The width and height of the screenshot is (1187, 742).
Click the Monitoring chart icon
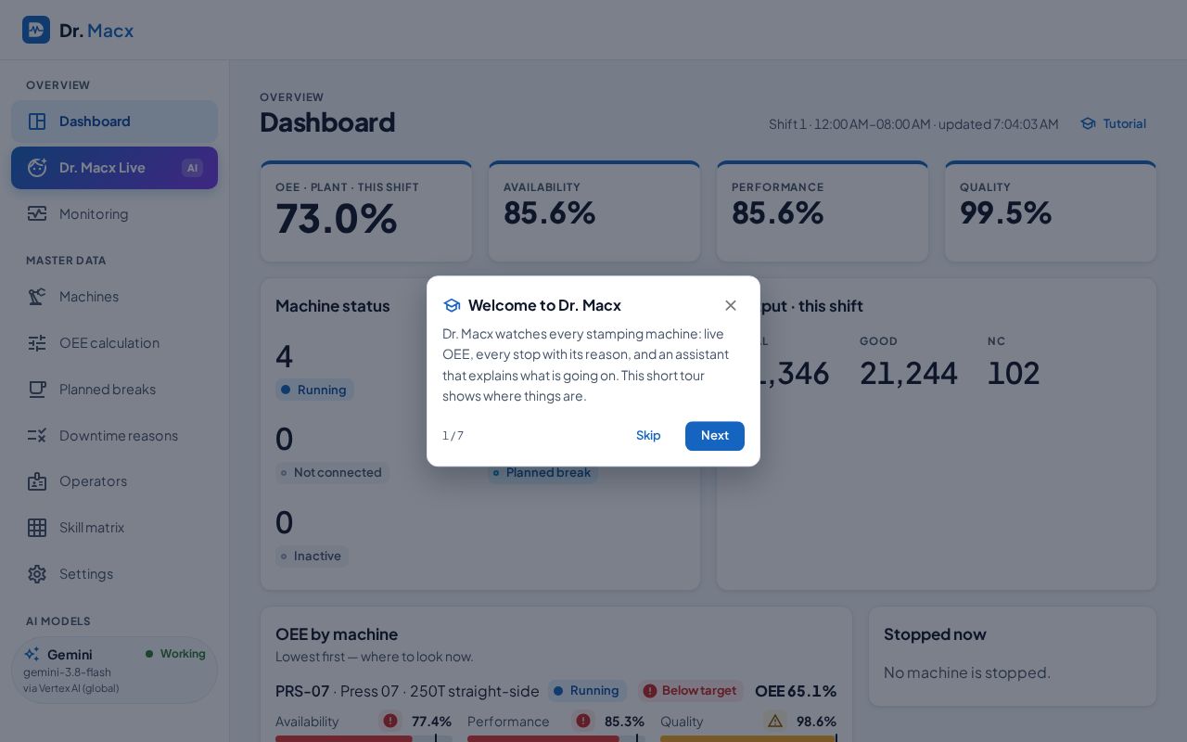tap(37, 214)
